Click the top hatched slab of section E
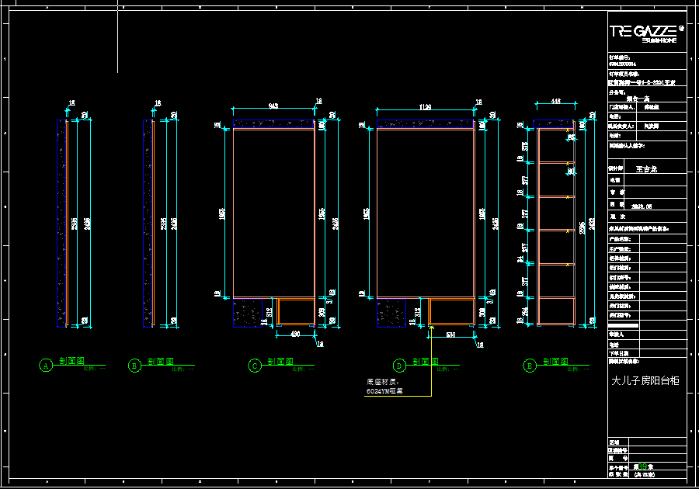The image size is (699, 489). pyautogui.click(x=553, y=124)
